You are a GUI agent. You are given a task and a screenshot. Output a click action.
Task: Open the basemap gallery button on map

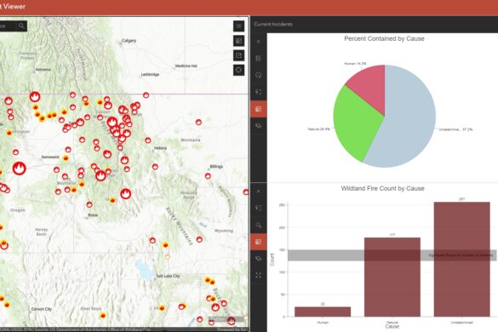tap(238, 41)
